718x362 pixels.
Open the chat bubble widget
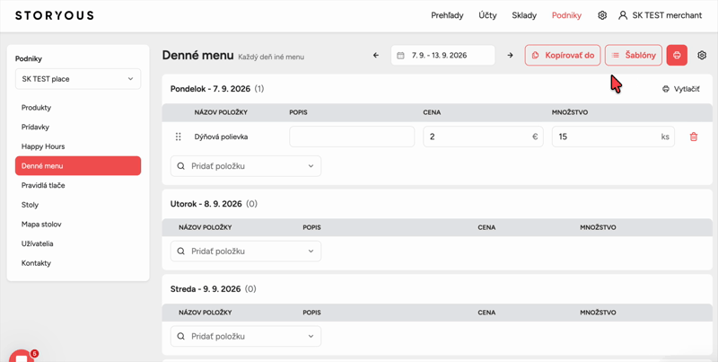pyautogui.click(x=20, y=356)
